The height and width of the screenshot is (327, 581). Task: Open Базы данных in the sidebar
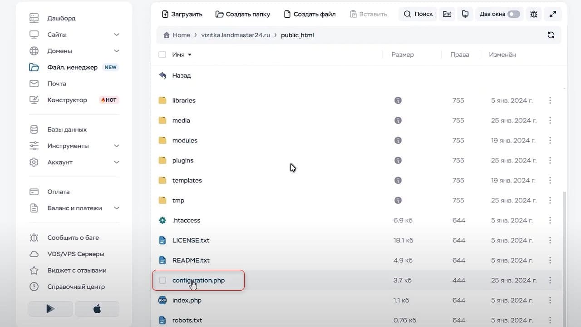[67, 129]
